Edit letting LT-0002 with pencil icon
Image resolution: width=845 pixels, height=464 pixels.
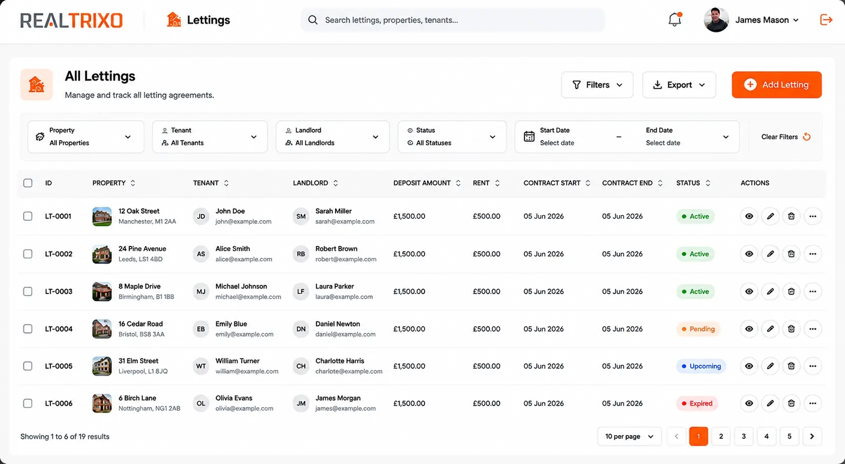point(771,254)
